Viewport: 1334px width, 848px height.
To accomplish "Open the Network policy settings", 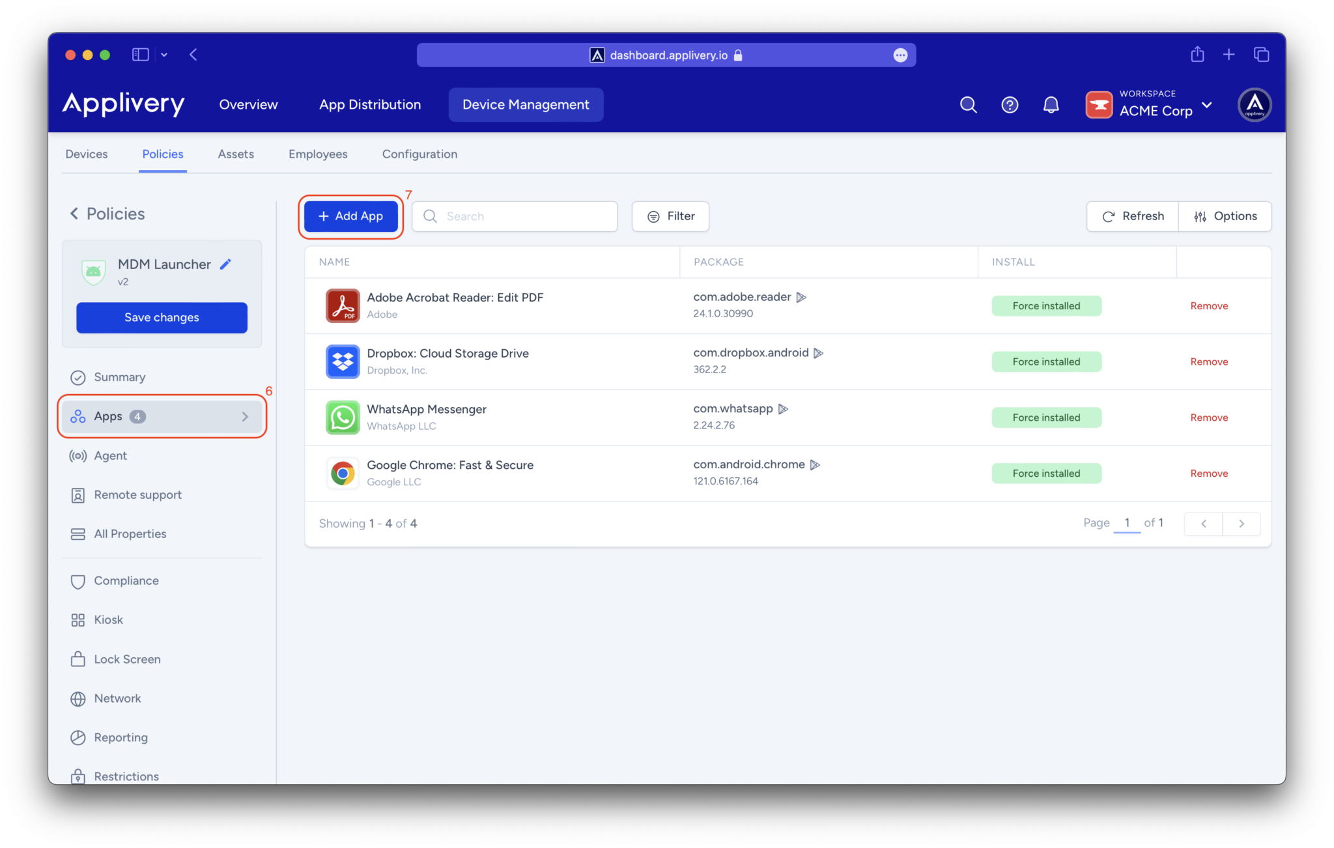I will [x=117, y=698].
